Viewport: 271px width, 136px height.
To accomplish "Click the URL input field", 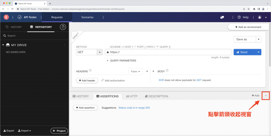I will [168, 52].
